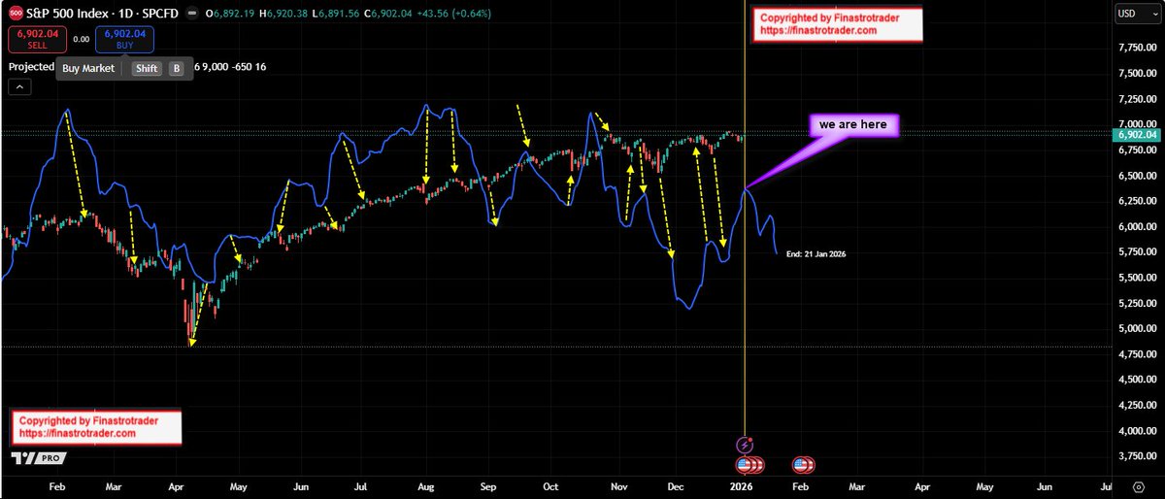The height and width of the screenshot is (499, 1165).
Task: Click the 5,000.00 price axis label
Action: point(1136,328)
